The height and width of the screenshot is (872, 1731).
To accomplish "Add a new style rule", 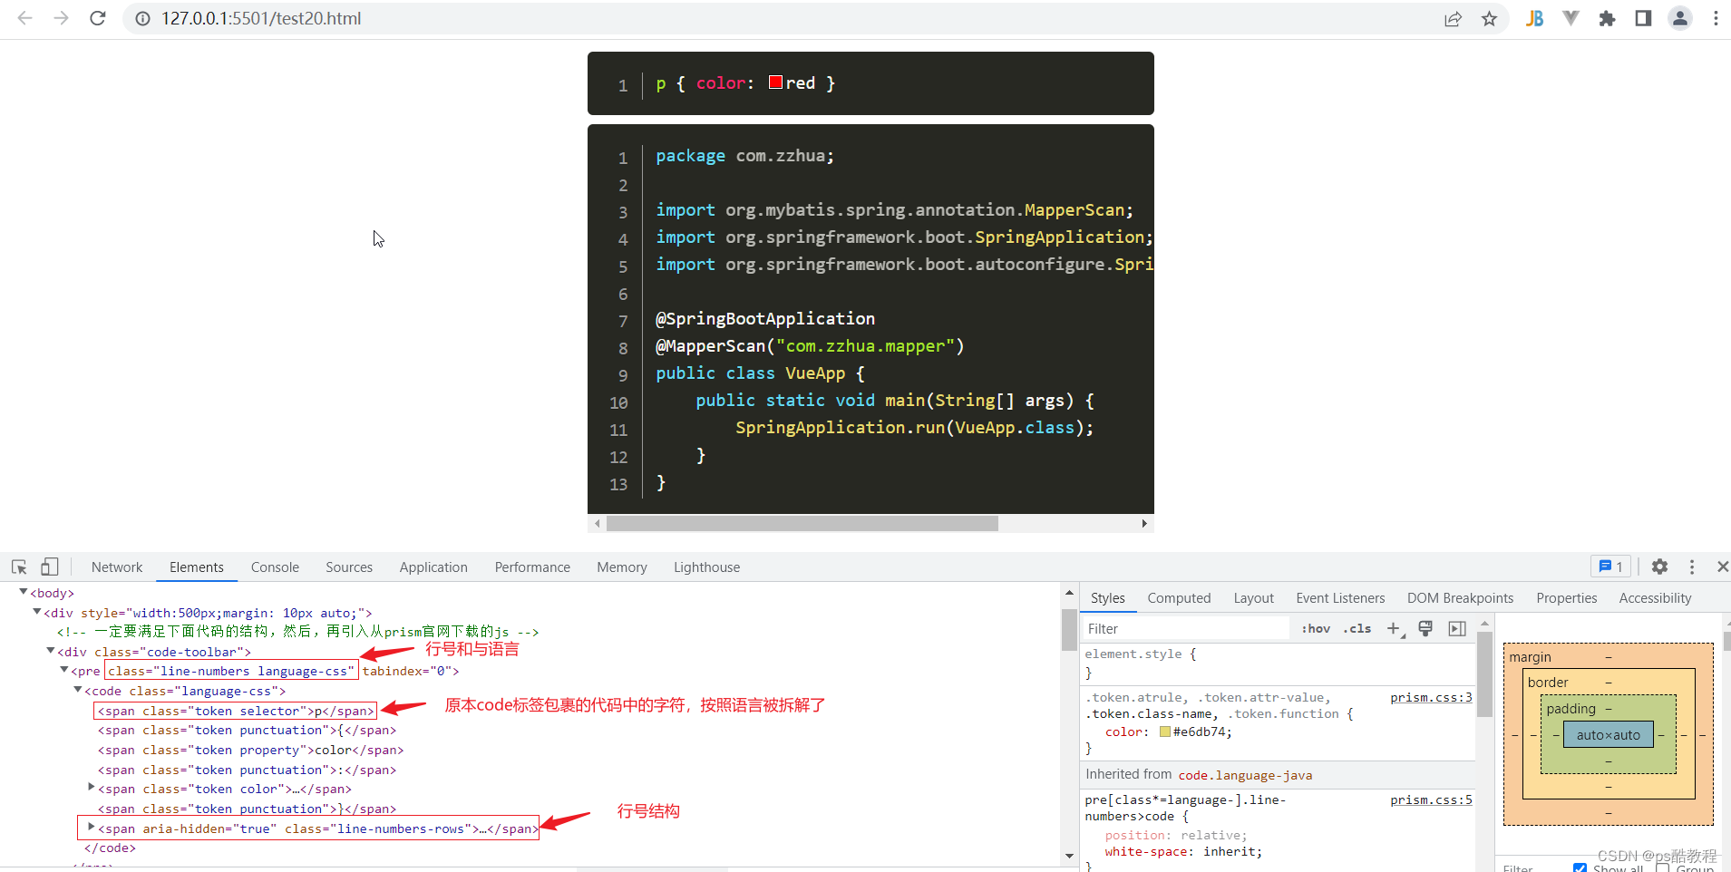I will 1395,628.
